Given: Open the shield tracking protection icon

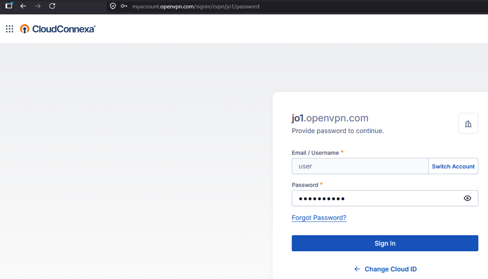Looking at the screenshot, I should tap(113, 6).
